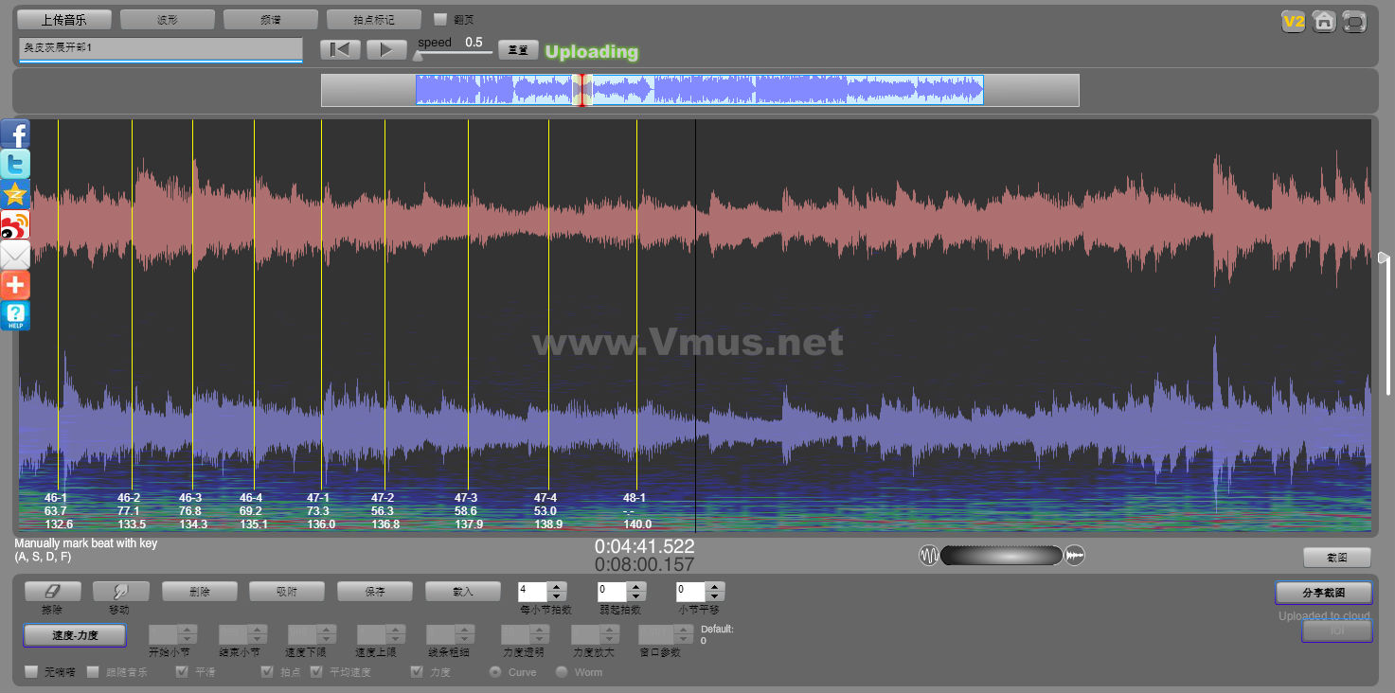Increase 小节平移 bar shift stepper
This screenshot has height=693, width=1395.
[x=715, y=587]
